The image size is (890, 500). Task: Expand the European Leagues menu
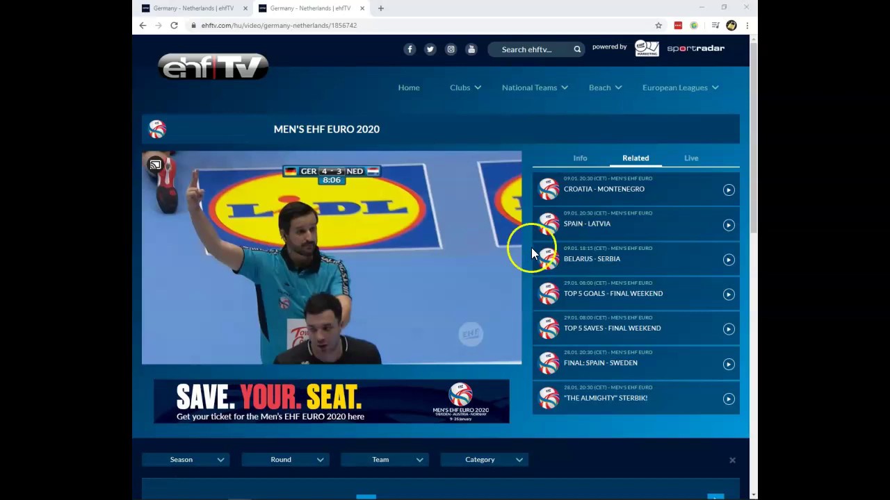tap(680, 87)
